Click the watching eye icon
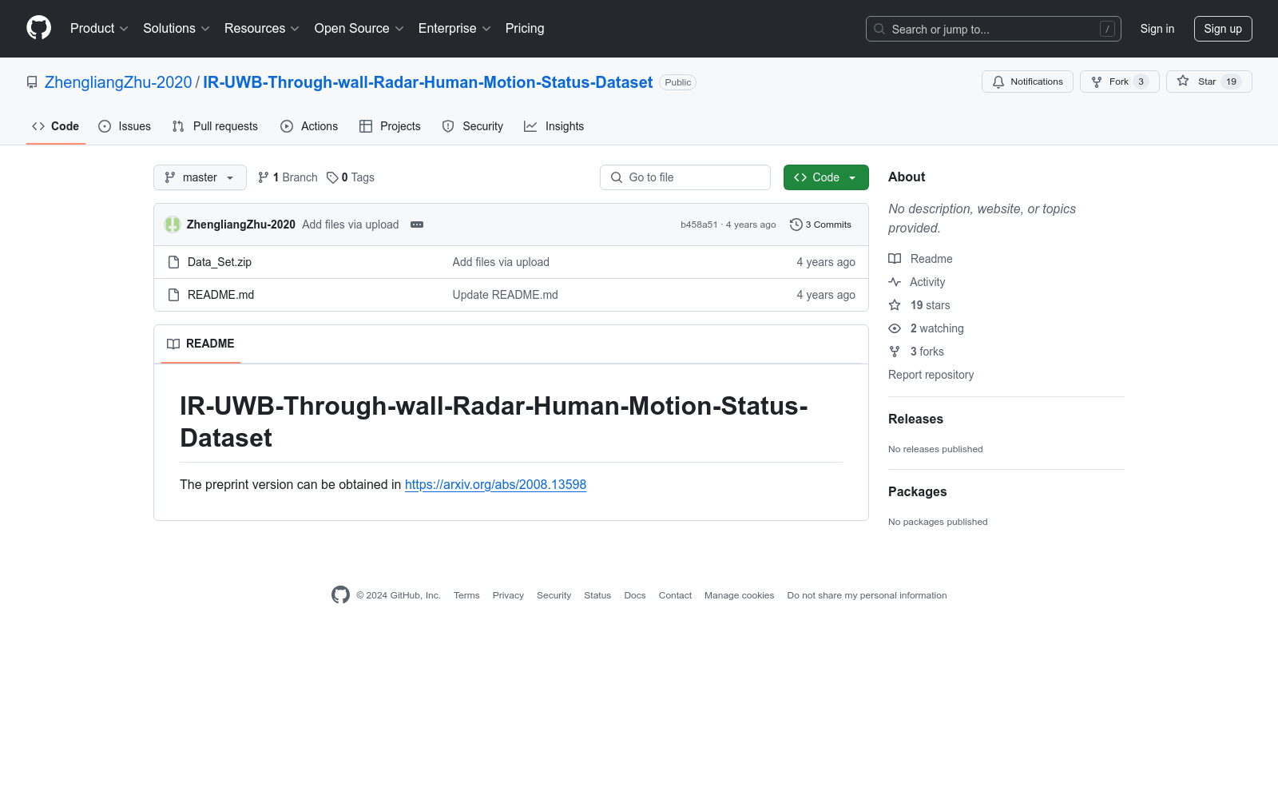Image resolution: width=1278 pixels, height=799 pixels. tap(895, 328)
